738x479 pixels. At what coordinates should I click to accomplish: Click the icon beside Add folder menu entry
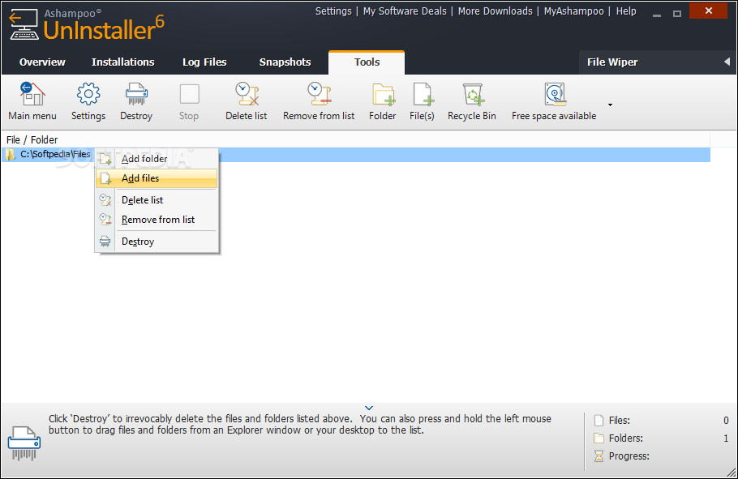click(105, 159)
